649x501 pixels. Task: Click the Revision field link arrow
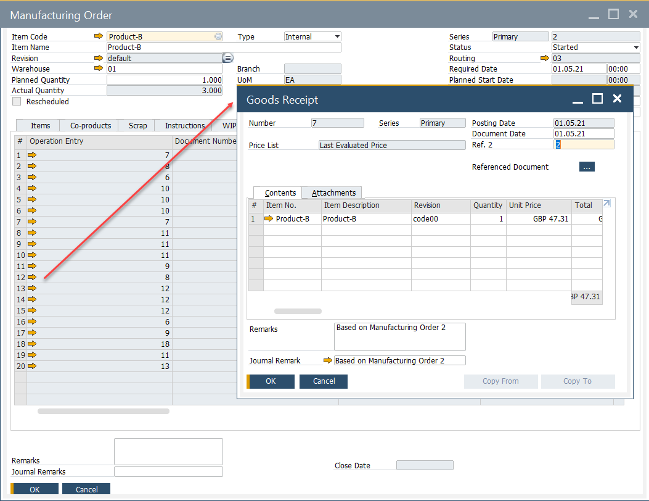coord(99,58)
